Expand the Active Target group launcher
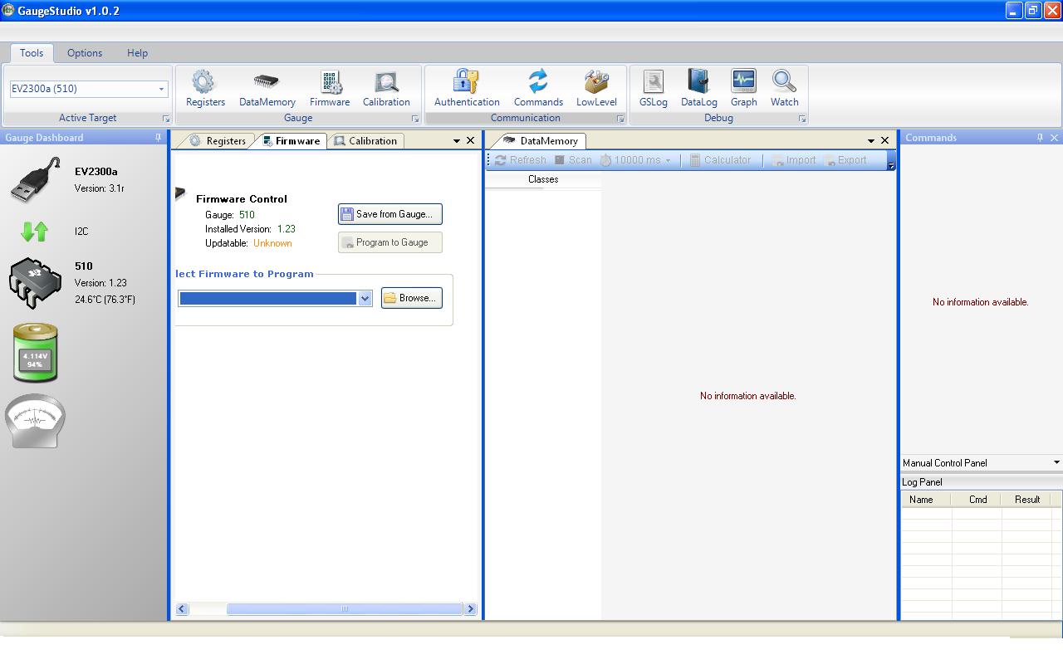Viewport: 1063px width, 664px height. coord(165,119)
